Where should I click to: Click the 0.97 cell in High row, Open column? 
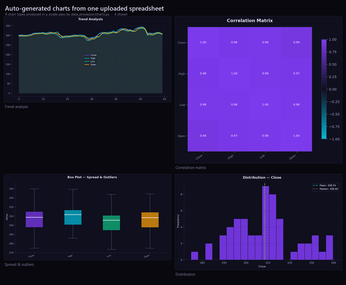(296, 74)
